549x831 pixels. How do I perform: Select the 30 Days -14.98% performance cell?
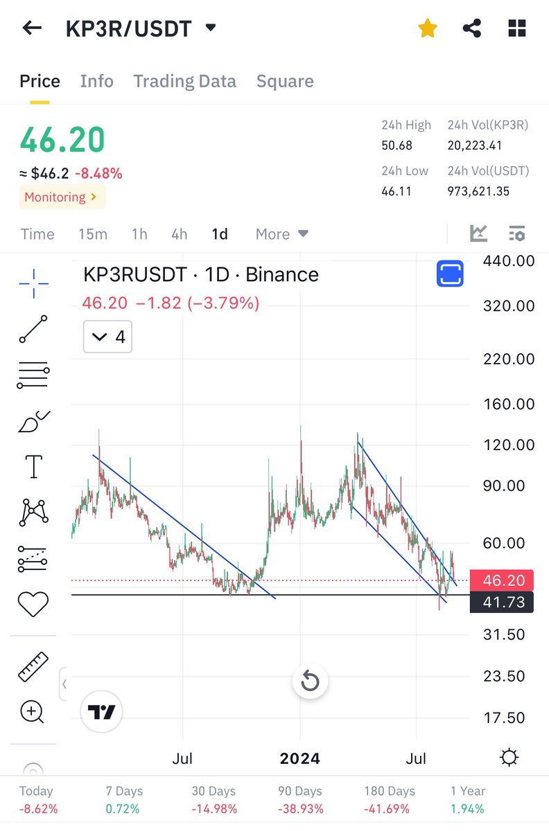(x=214, y=800)
